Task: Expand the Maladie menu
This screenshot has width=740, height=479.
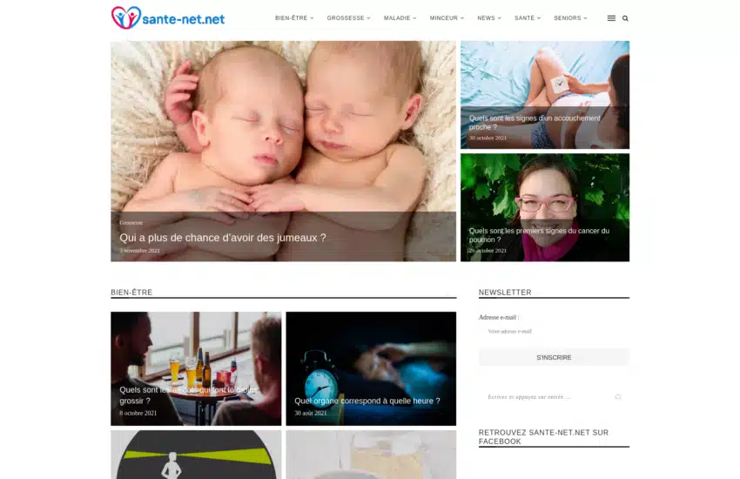Action: click(400, 18)
